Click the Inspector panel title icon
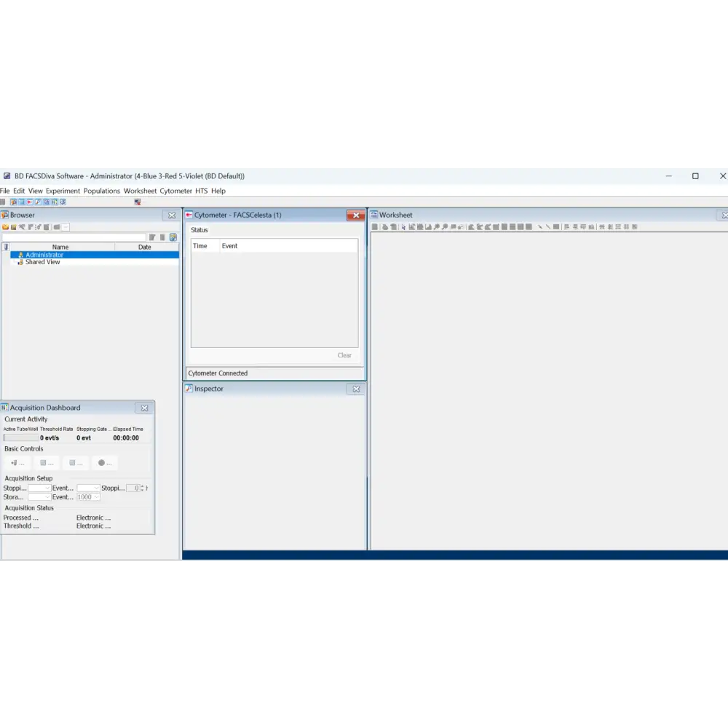 click(x=189, y=389)
